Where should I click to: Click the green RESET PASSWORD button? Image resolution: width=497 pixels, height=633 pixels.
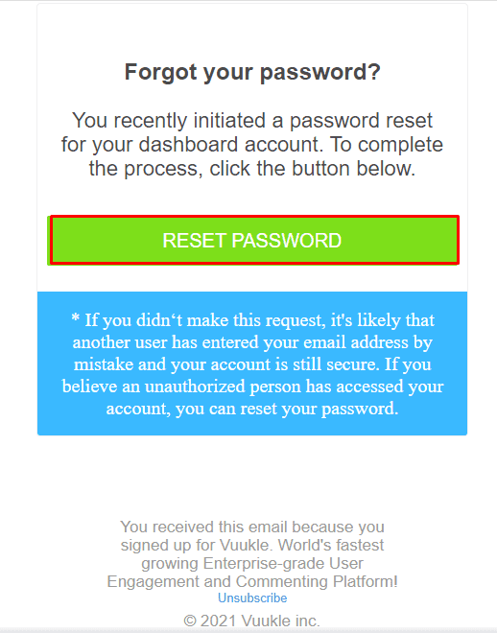pyautogui.click(x=252, y=240)
